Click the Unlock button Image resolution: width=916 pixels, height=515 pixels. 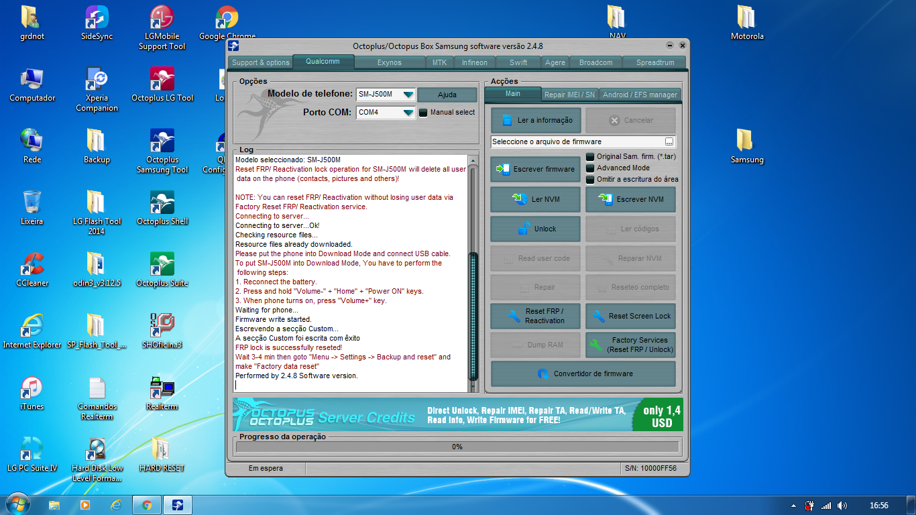[536, 229]
